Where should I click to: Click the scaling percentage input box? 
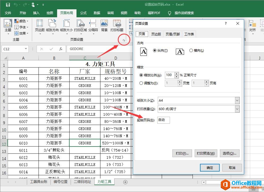pos(170,75)
